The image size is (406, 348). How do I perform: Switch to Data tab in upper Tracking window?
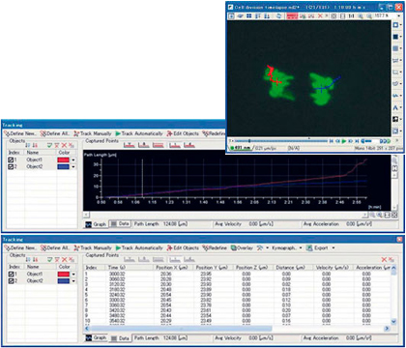point(120,223)
